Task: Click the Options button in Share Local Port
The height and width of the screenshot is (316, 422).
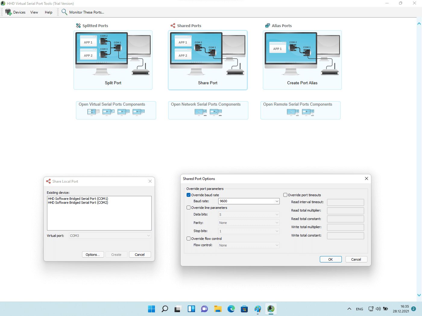Action: point(93,254)
